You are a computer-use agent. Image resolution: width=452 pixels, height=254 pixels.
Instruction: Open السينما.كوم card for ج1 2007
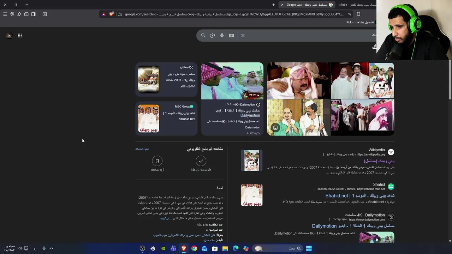166,79
